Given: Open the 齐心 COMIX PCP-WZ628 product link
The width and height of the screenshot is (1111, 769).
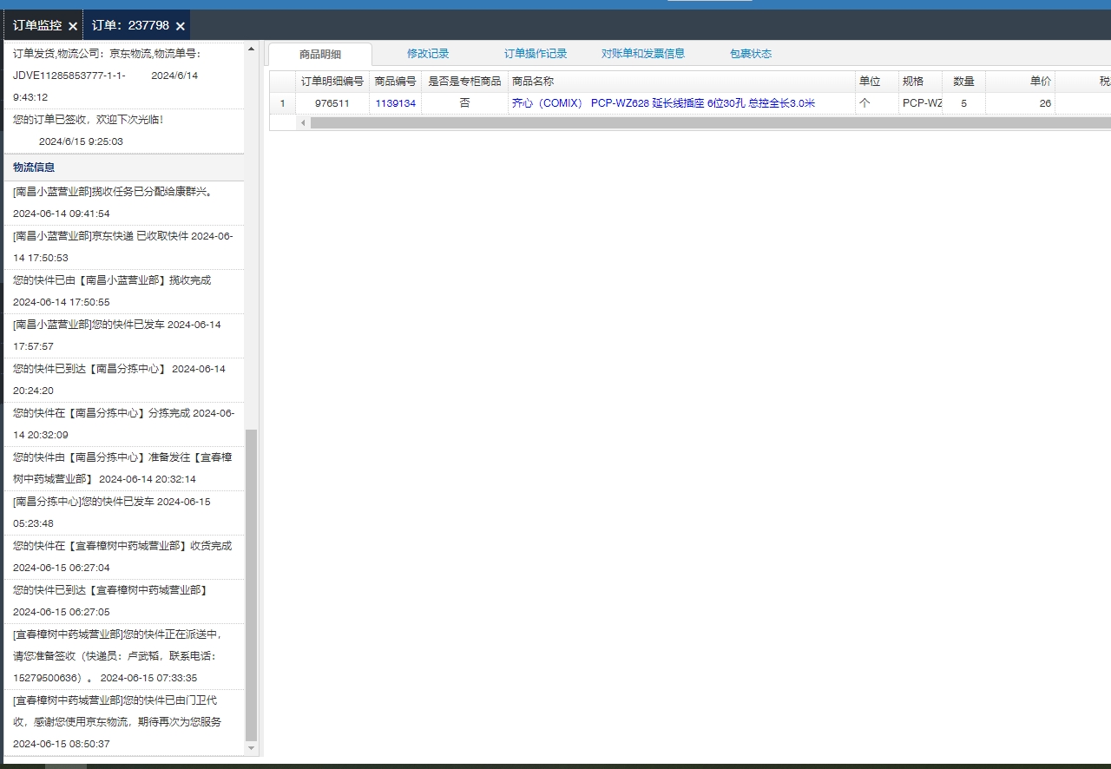Looking at the screenshot, I should point(663,102).
